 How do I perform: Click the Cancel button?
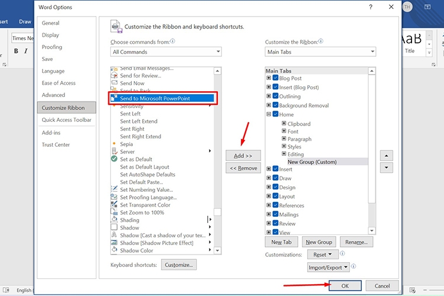click(x=382, y=286)
